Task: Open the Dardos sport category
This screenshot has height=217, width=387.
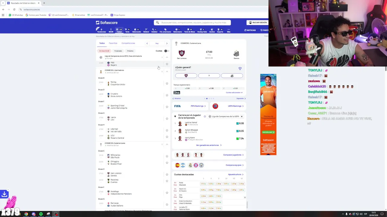Action: tap(212, 30)
